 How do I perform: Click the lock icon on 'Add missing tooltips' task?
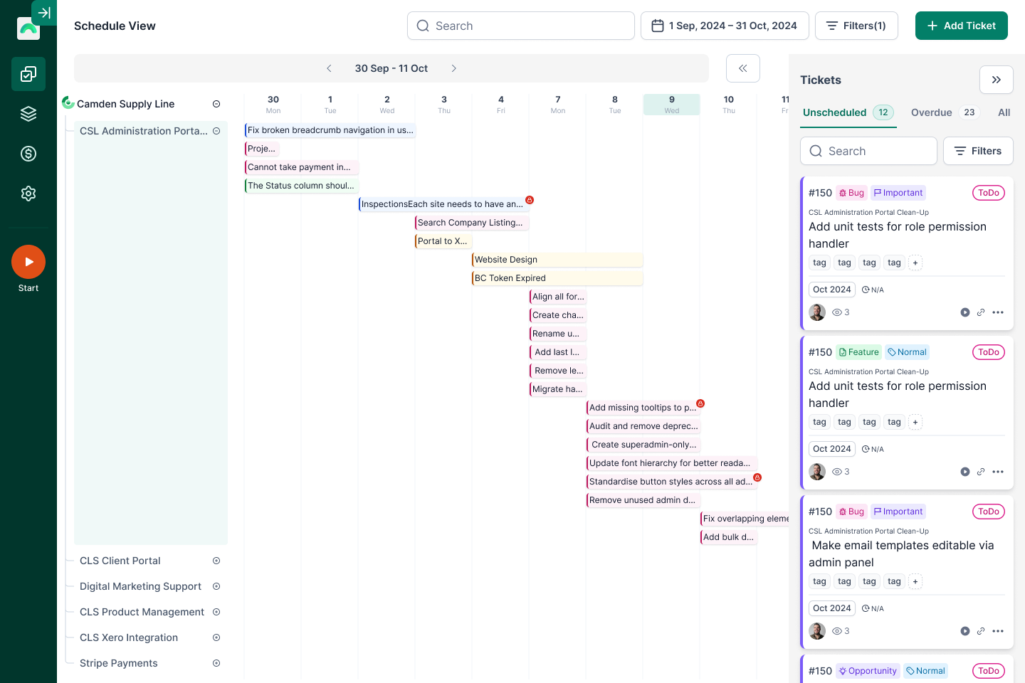700,403
